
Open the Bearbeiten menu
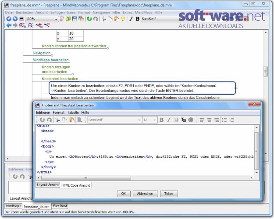tap(24, 12)
